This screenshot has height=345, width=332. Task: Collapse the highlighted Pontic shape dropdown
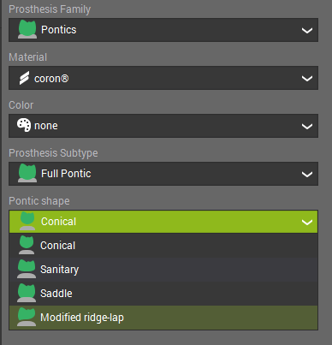tap(163, 222)
